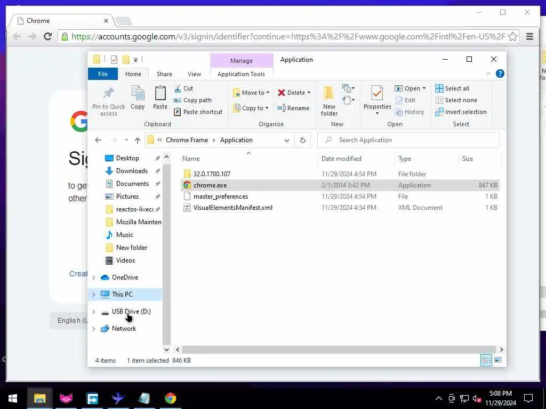Open Application Tools tab
Image resolution: width=546 pixels, height=409 pixels.
[x=241, y=74]
